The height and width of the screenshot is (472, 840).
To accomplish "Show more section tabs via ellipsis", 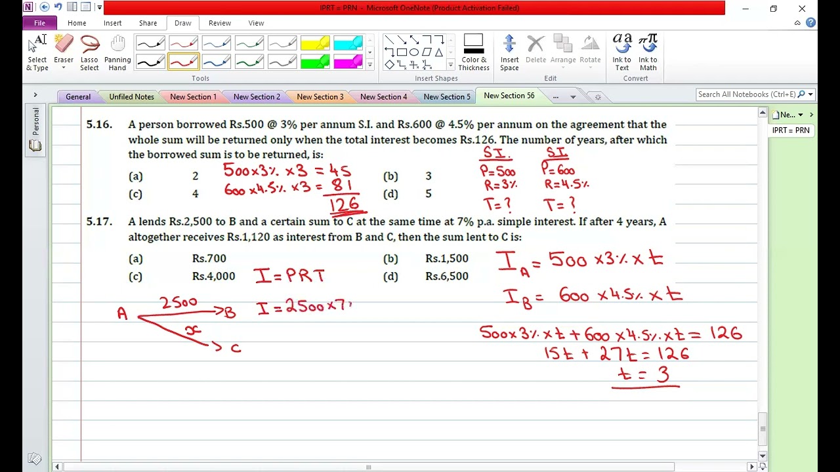I will coord(556,97).
